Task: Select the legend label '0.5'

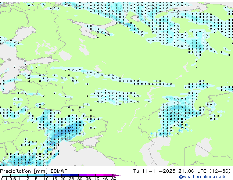Action: coord(13,179)
